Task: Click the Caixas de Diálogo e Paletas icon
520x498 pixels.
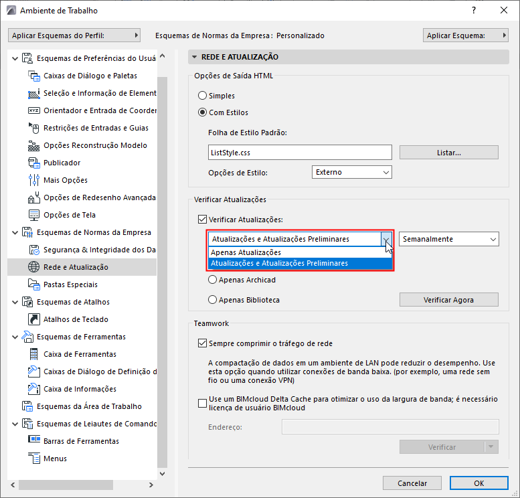Action: [34, 76]
